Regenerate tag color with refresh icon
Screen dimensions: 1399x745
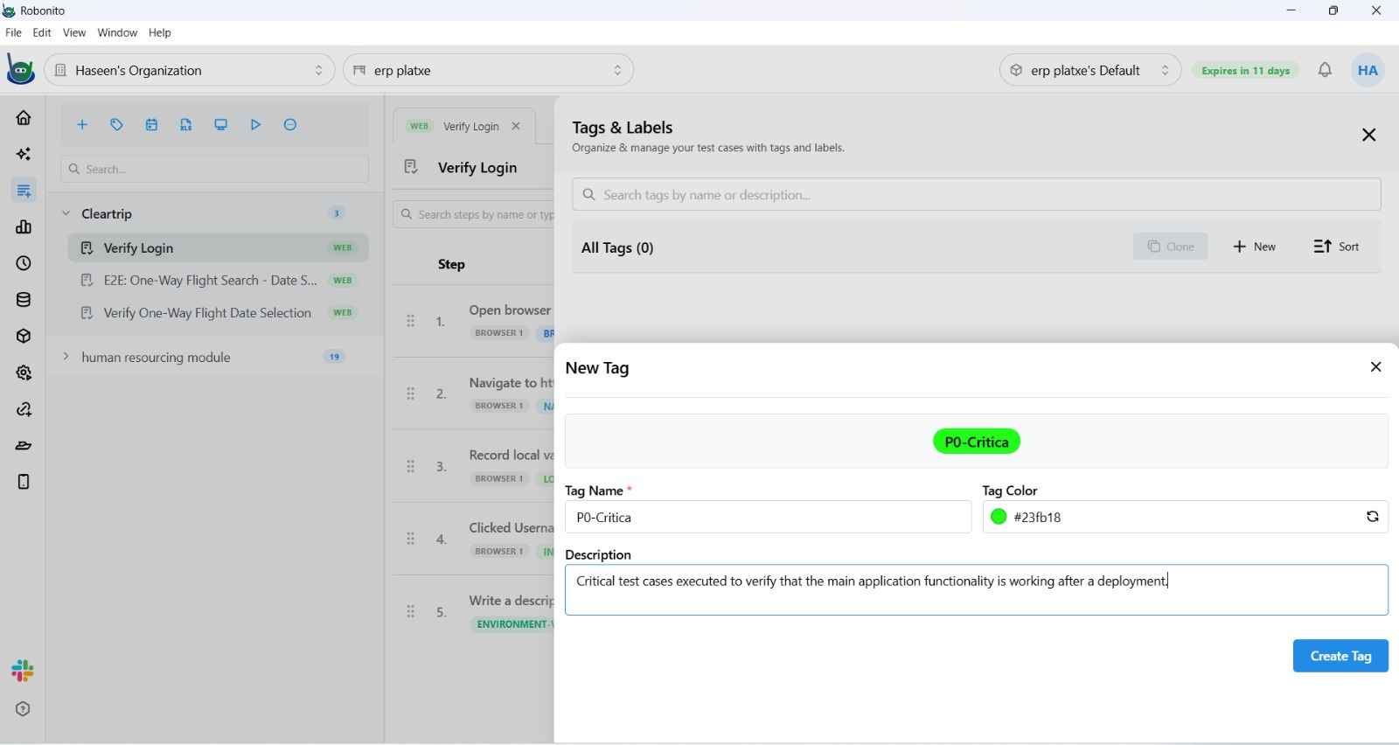[1373, 517]
